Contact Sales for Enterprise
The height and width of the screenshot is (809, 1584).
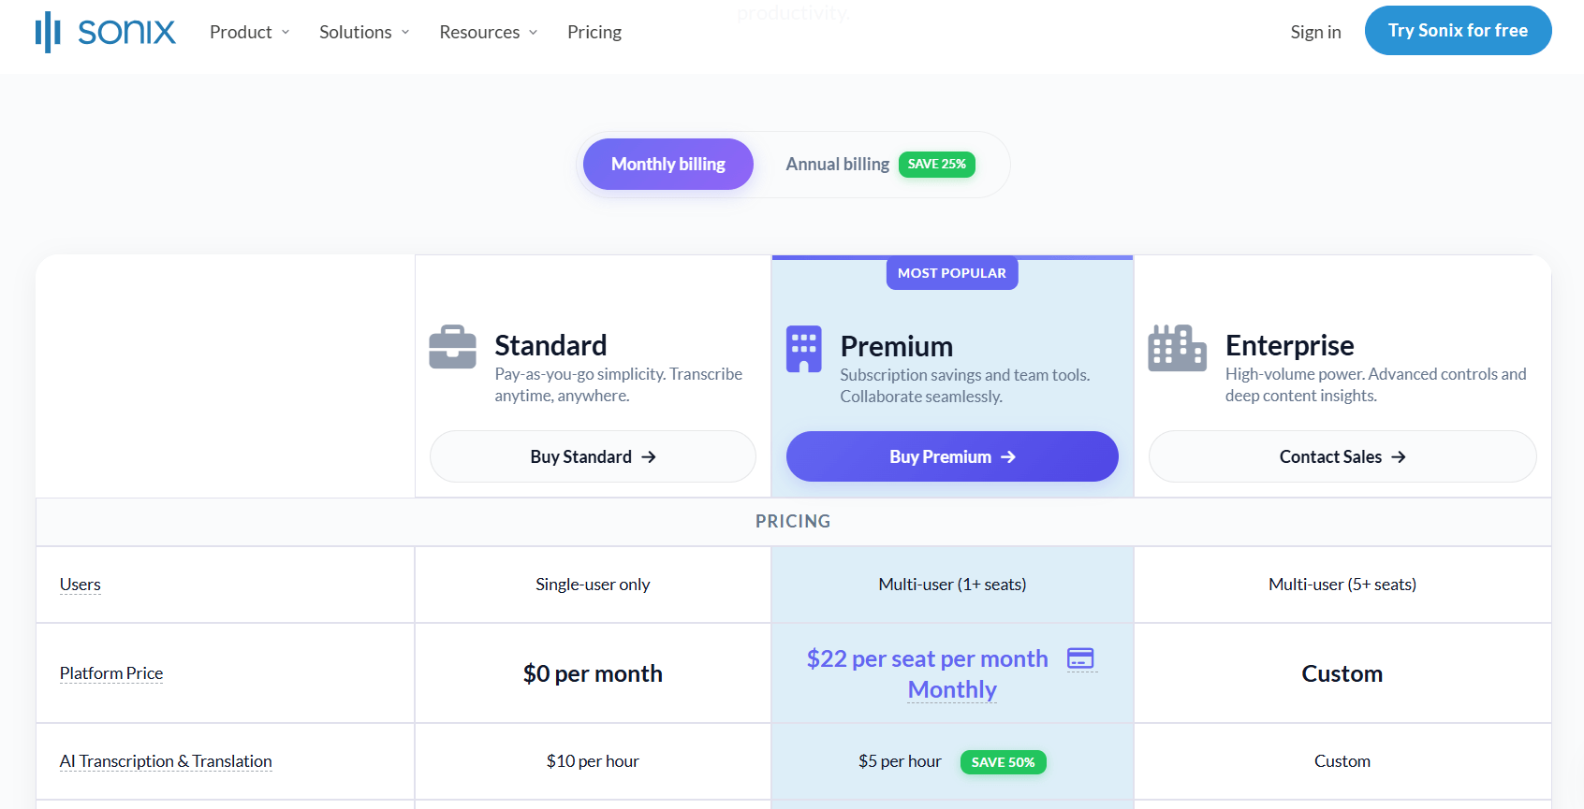coord(1342,456)
